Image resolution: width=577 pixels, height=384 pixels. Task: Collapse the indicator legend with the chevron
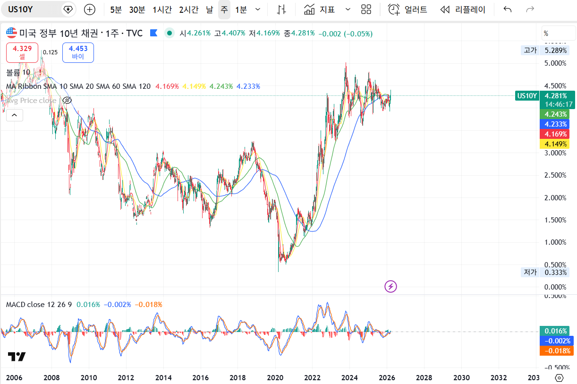[x=14, y=115]
